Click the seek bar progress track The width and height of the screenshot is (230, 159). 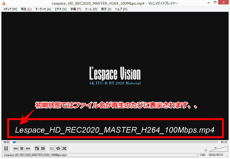(x=115, y=142)
